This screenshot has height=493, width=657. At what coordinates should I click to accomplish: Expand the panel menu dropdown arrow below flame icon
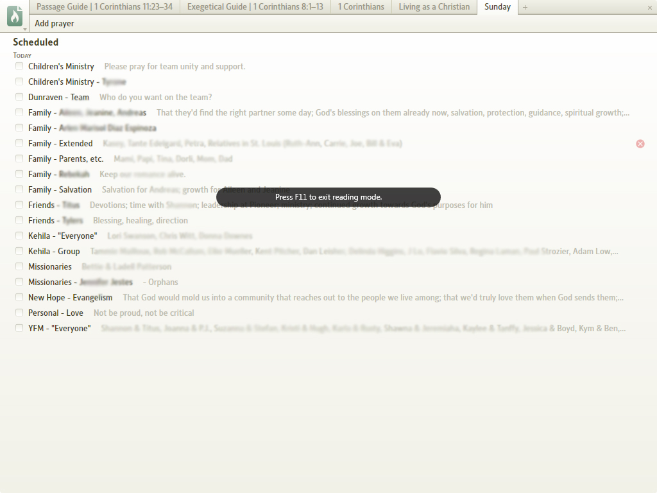pyautogui.click(x=25, y=30)
